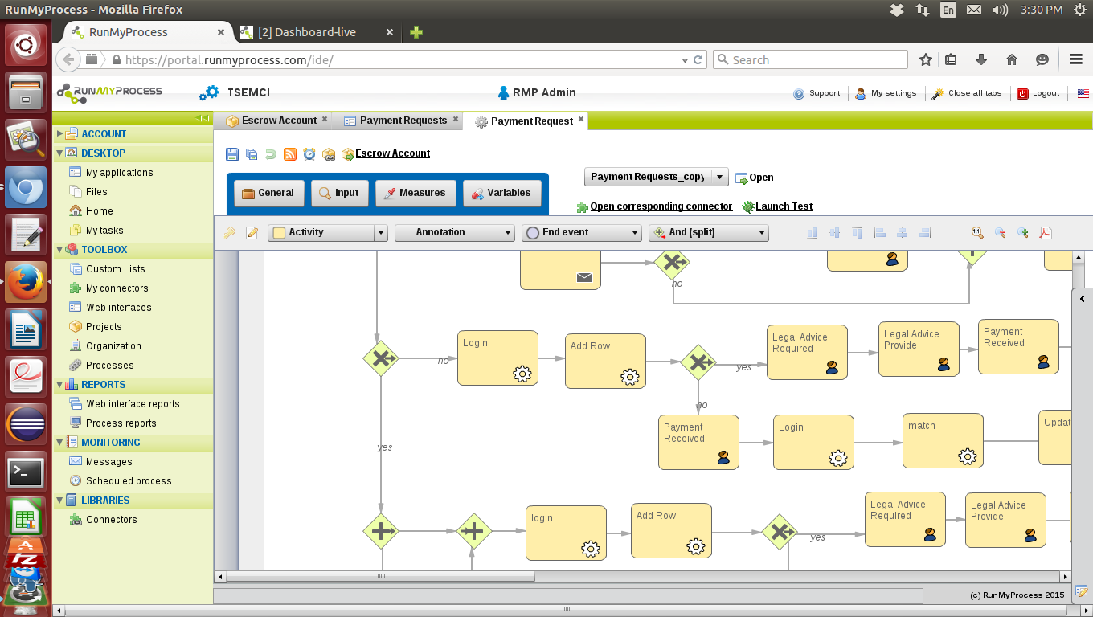
Task: Click the zoom 1:1 reset icon
Action: click(x=977, y=233)
